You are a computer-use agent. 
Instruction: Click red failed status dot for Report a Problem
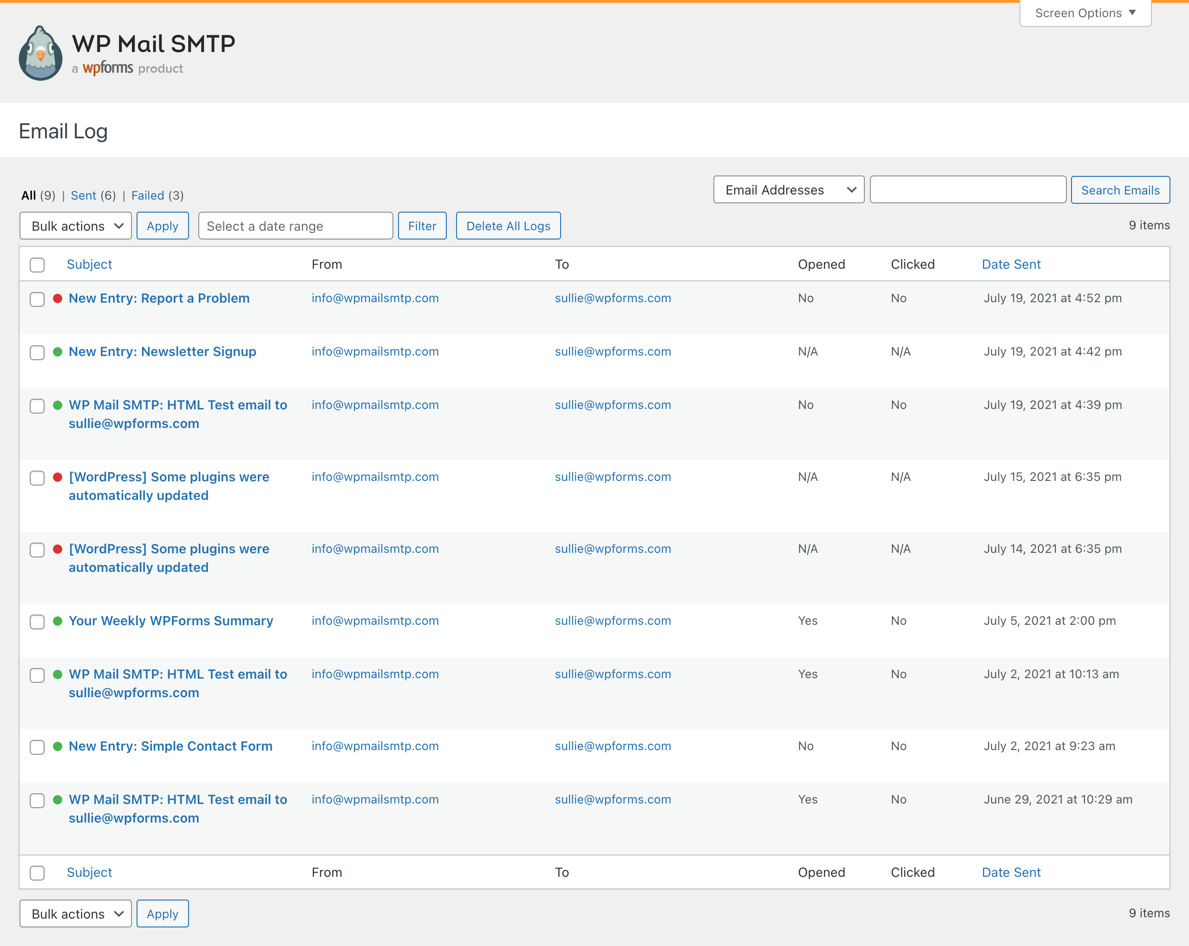click(57, 298)
